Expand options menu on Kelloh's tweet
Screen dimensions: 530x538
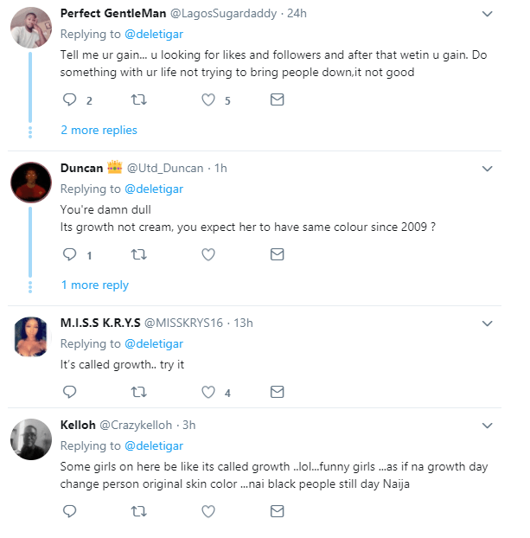point(488,426)
